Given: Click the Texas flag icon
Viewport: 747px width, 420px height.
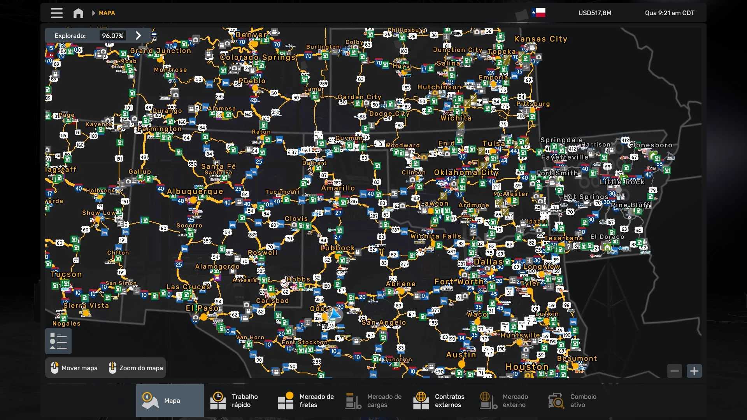Looking at the screenshot, I should tap(538, 13).
